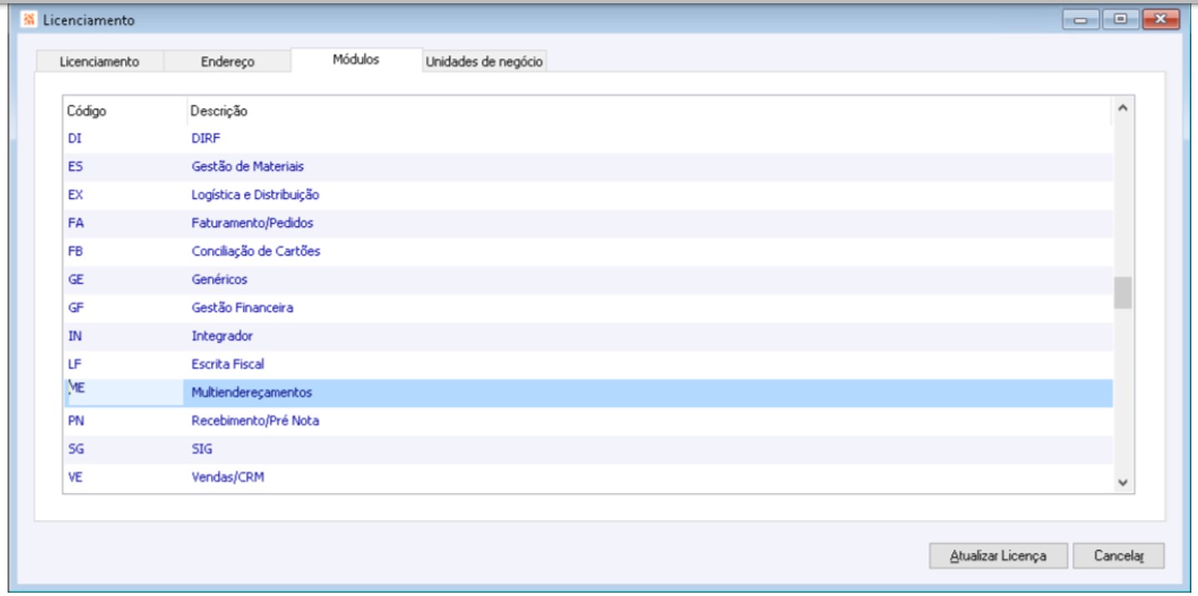Screen dimensions: 1198x596
Task: Click the scrollbar down arrow
Action: click(1123, 483)
